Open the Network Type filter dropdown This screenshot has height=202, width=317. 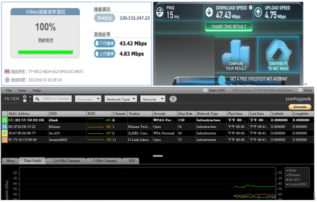coord(121,99)
